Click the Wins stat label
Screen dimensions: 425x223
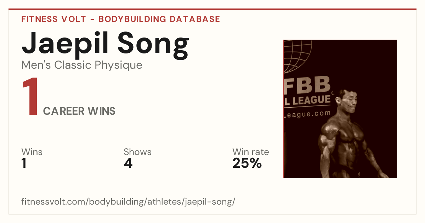click(32, 152)
